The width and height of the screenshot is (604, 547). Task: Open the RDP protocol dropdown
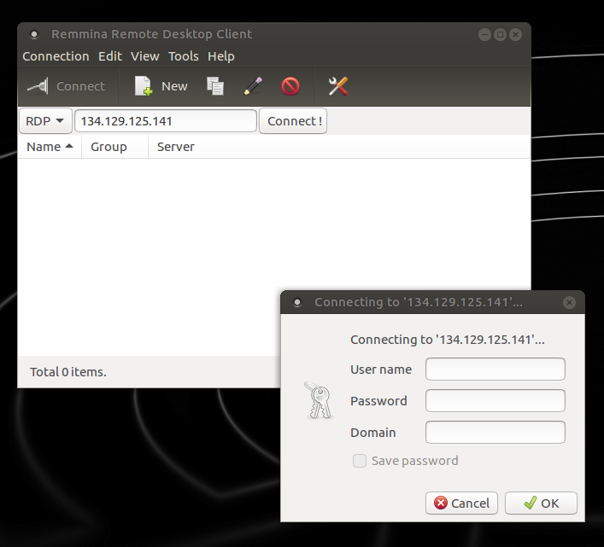[45, 121]
